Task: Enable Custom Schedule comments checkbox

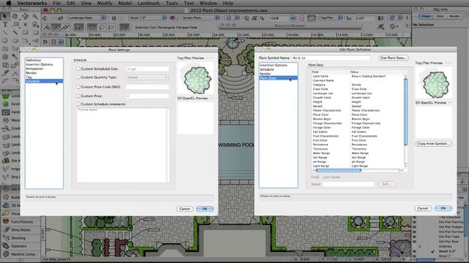Action: [78, 104]
